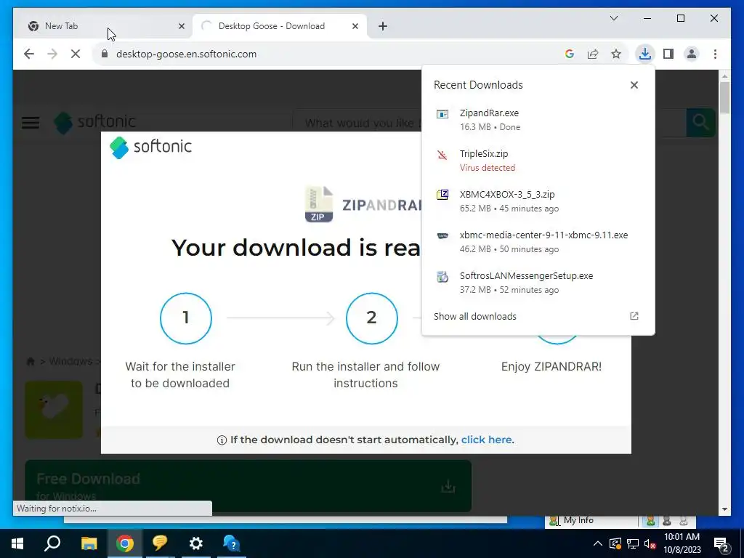Click the network tray icon
744x558 pixels.
tap(633, 543)
